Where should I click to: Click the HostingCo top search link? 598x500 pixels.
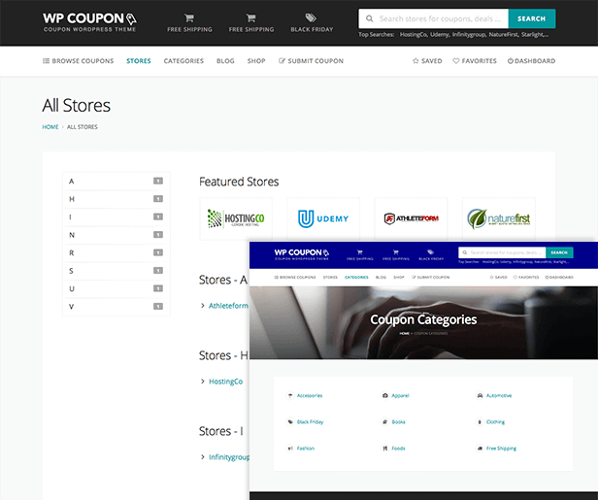point(414,35)
